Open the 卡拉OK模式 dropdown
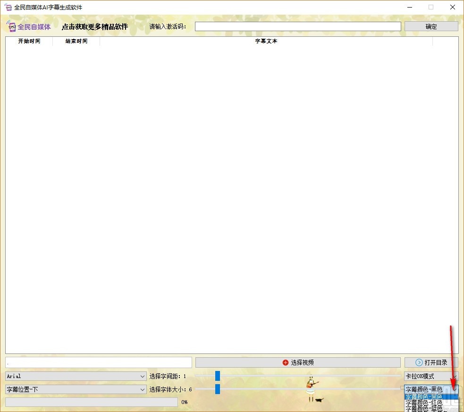464x412 pixels. (x=453, y=376)
